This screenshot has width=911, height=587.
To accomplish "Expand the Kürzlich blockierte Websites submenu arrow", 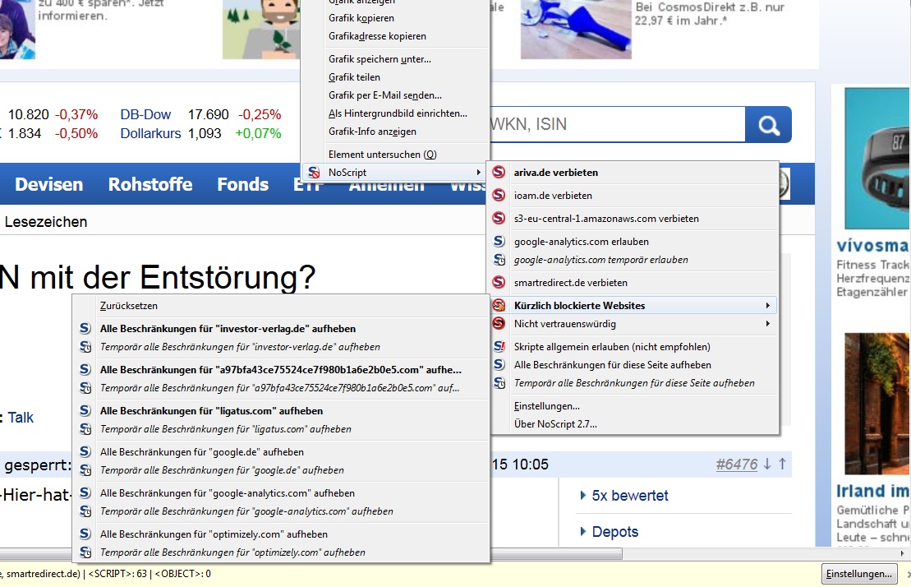I will [x=767, y=306].
